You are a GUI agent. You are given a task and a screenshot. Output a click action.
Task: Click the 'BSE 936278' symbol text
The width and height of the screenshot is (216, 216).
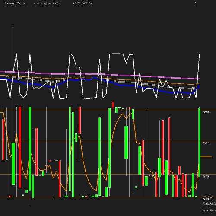pyautogui.click(x=83, y=3)
